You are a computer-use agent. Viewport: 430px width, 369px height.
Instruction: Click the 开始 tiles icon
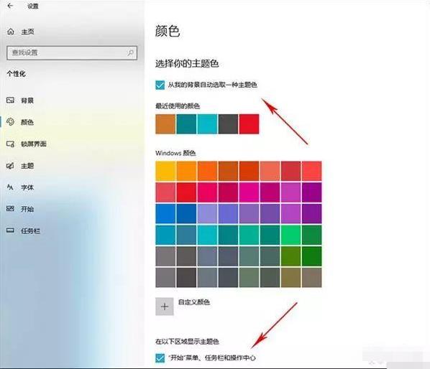tap(10, 209)
